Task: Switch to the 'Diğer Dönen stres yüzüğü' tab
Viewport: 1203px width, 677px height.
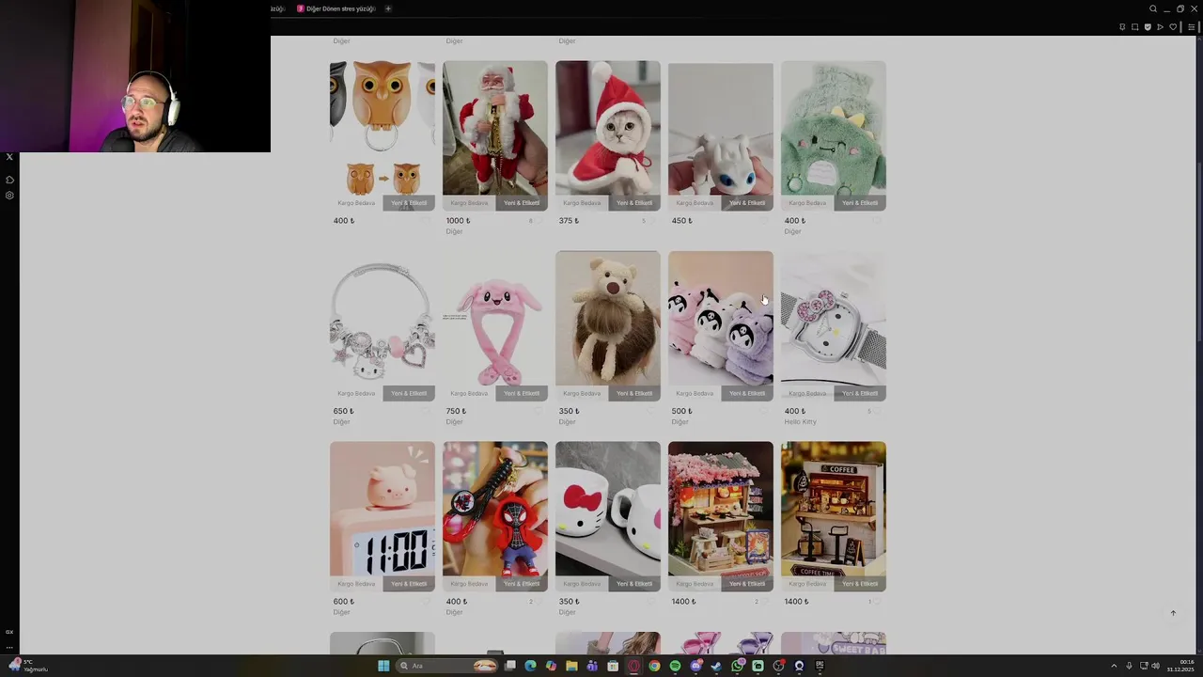Action: pos(336,8)
